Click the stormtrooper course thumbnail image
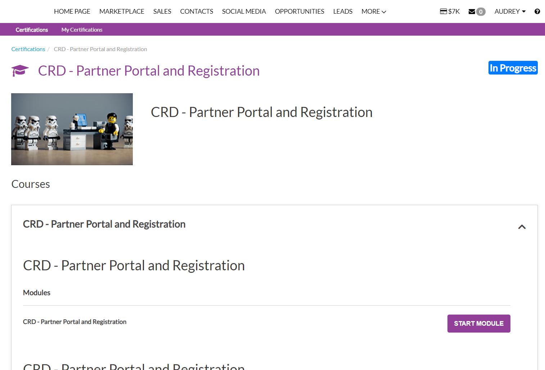The width and height of the screenshot is (545, 370). [72, 129]
